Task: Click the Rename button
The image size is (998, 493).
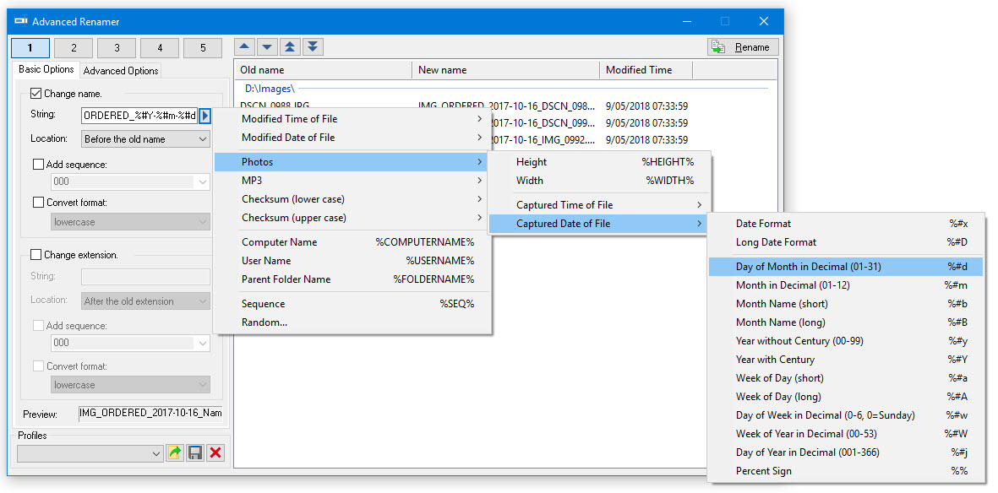Action: click(743, 47)
